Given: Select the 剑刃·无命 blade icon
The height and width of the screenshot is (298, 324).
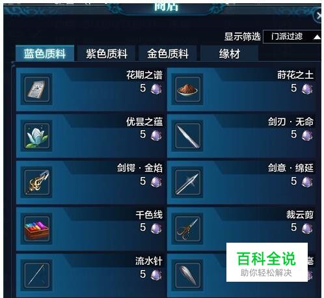Looking at the screenshot, I should click(187, 136).
